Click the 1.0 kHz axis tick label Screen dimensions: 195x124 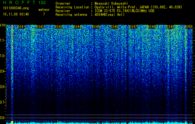(3, 56)
